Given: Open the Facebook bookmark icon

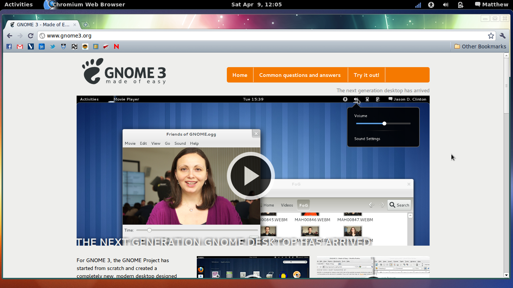Looking at the screenshot, I should pyautogui.click(x=9, y=46).
